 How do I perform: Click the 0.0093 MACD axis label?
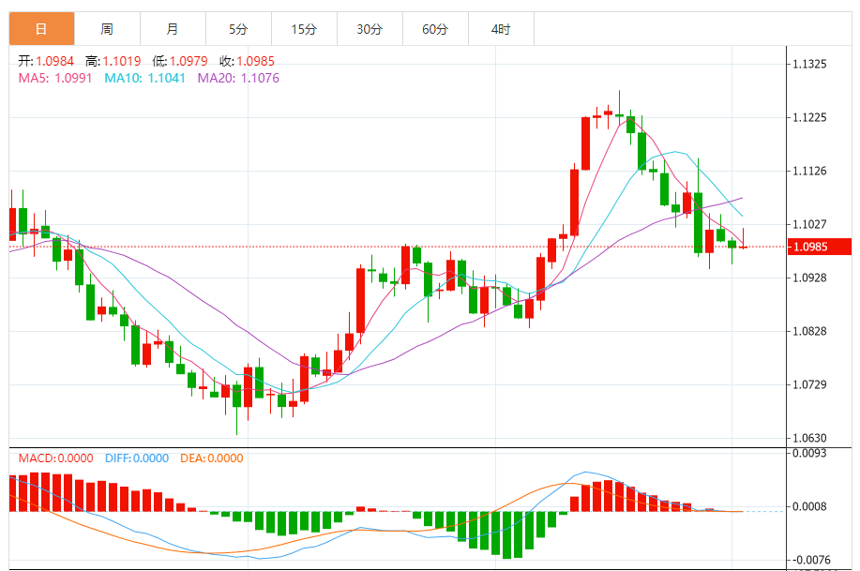pos(809,453)
